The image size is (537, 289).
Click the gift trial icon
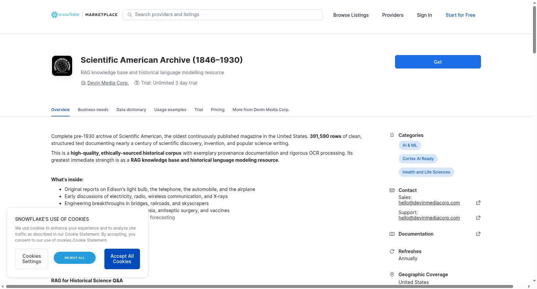coord(137,83)
